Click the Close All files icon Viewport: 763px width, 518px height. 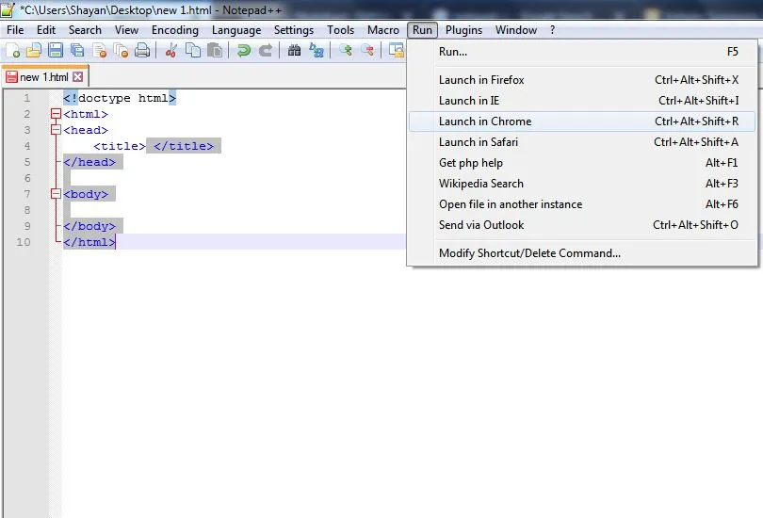121,50
